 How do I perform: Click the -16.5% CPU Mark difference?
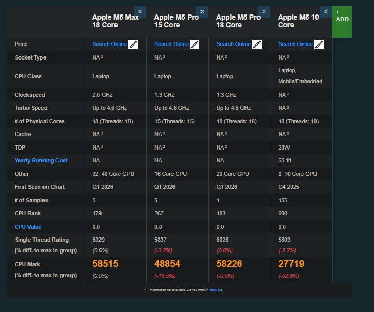coord(165,276)
